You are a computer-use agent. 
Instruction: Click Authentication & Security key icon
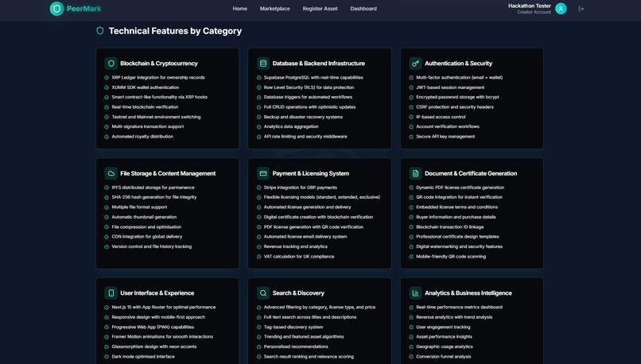415,64
